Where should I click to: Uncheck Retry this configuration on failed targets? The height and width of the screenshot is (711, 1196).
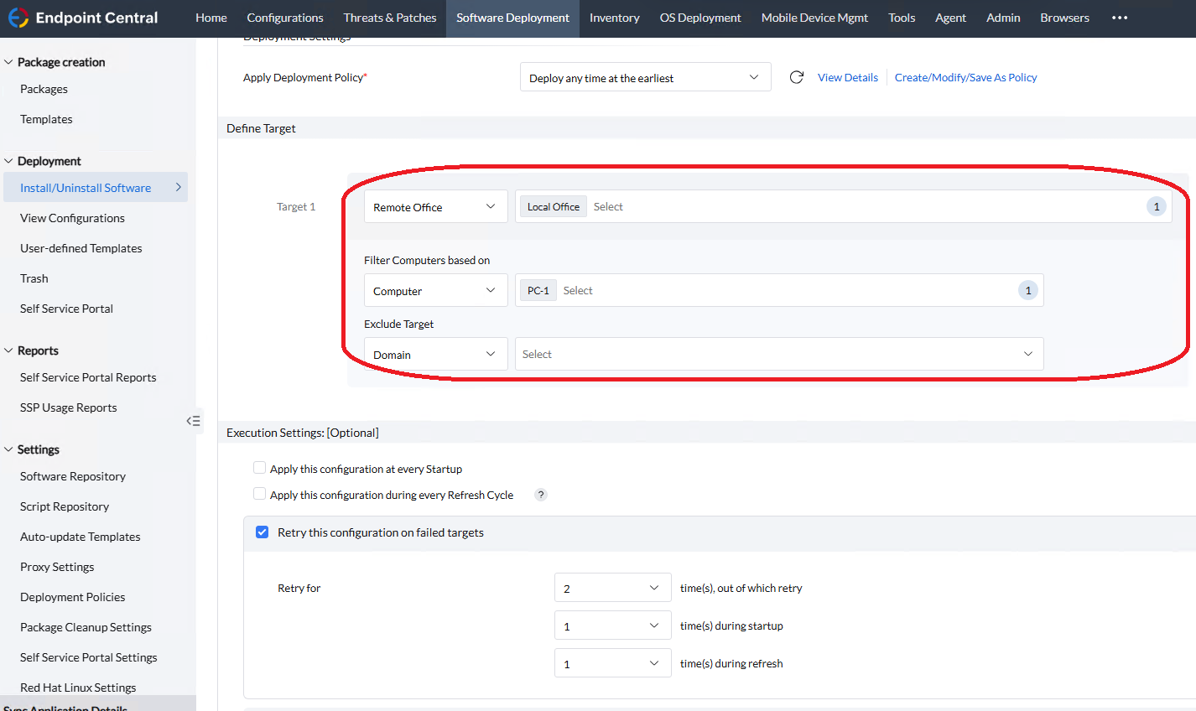262,532
